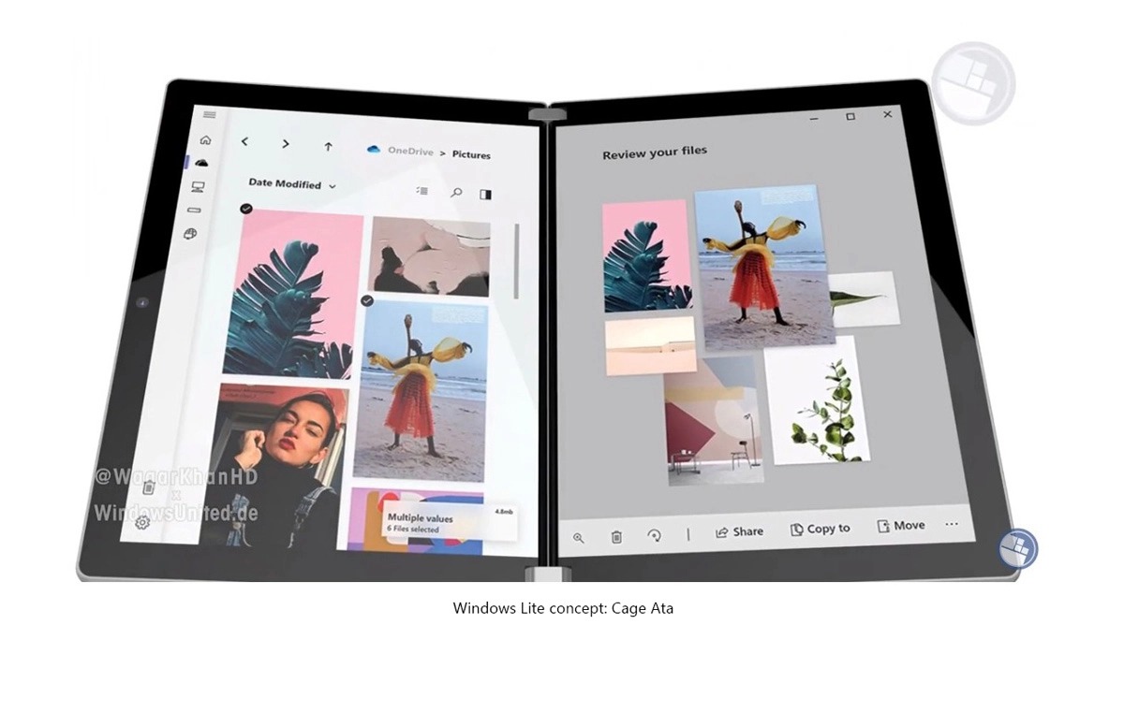Click the zoom magnifier in review toolbar
This screenshot has height=712, width=1124.
(x=579, y=537)
